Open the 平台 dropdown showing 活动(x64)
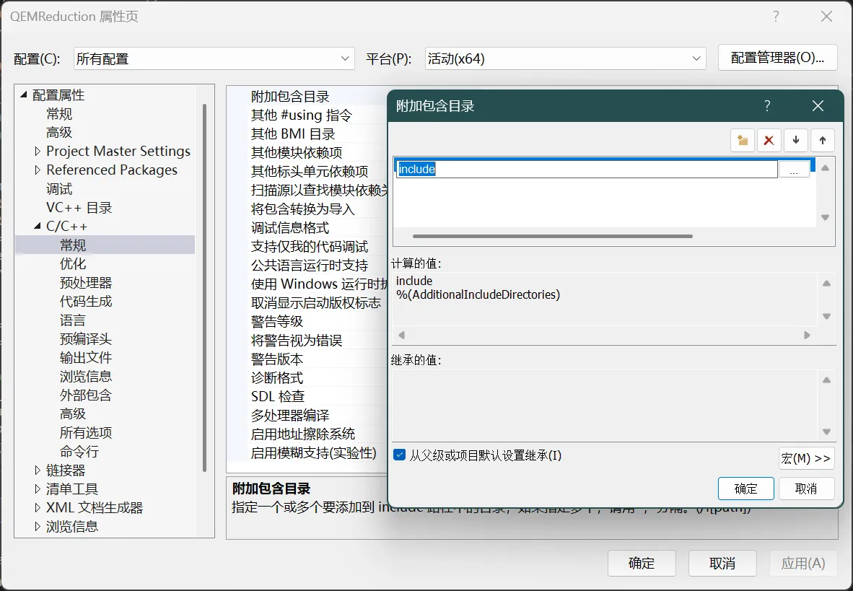 tap(564, 58)
